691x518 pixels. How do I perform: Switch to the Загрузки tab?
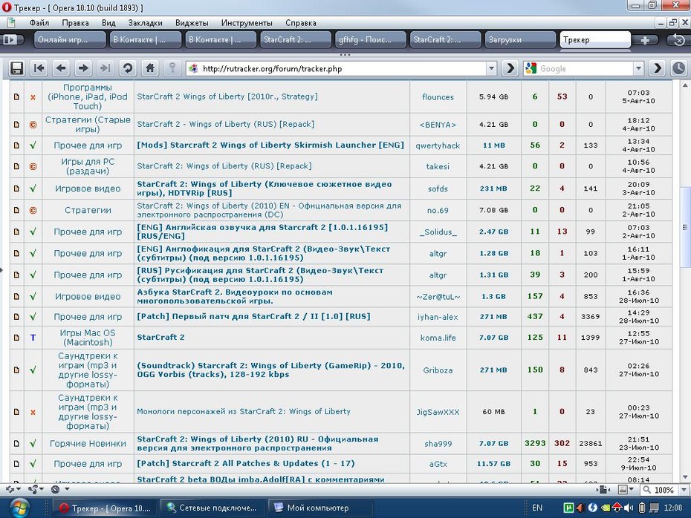(x=520, y=39)
